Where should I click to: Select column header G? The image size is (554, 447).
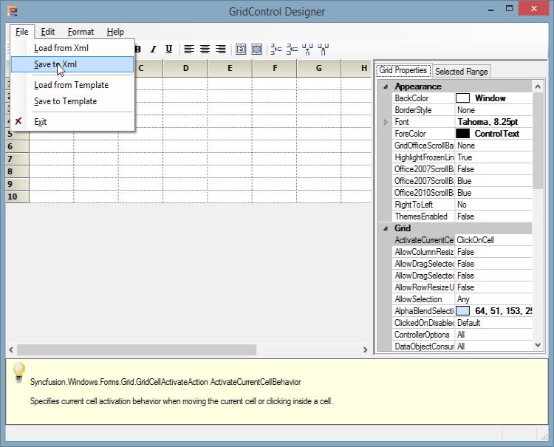pyautogui.click(x=318, y=68)
